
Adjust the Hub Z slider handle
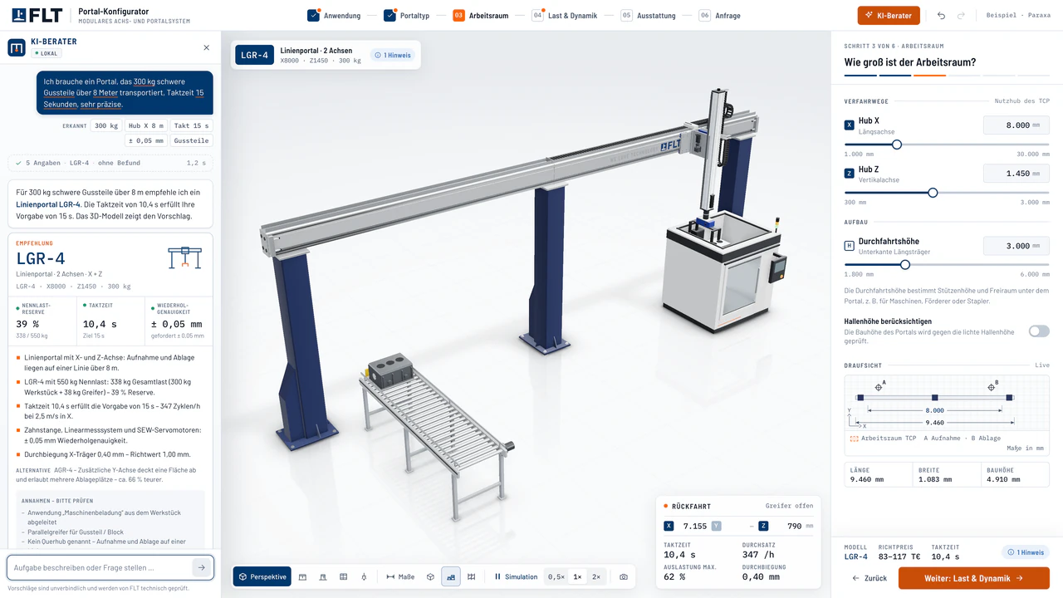[933, 193]
